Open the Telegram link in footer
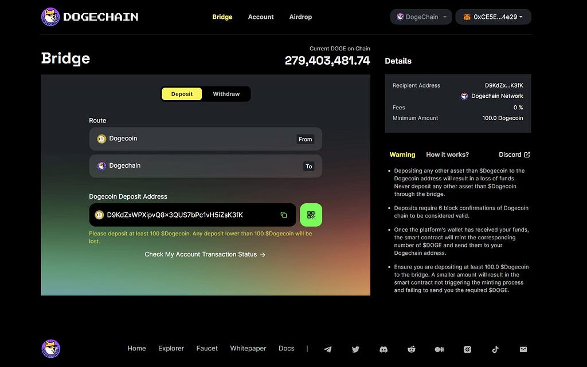The height and width of the screenshot is (367, 587). coord(327,349)
